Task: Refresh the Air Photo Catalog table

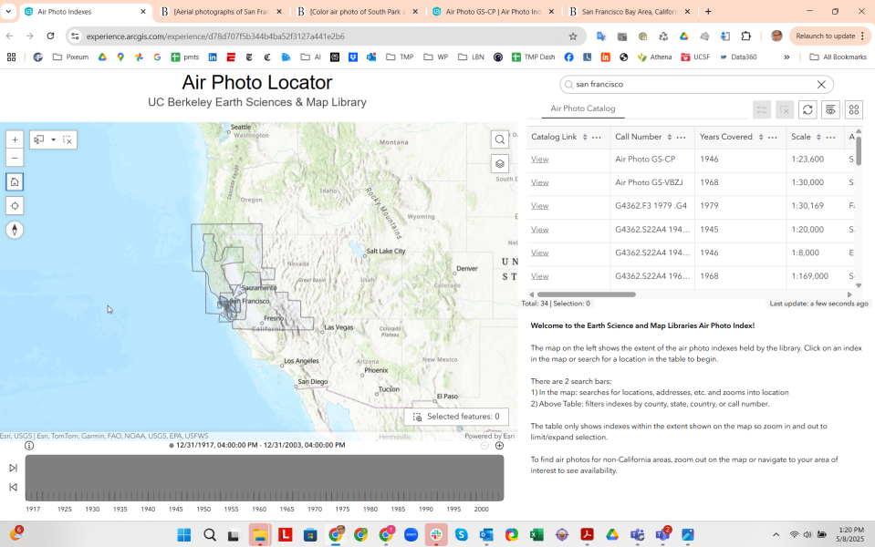Action: click(807, 109)
